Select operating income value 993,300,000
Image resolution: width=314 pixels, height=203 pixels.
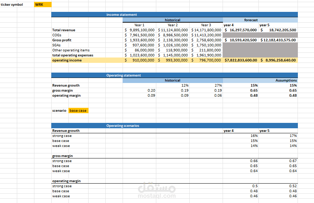pos(173,60)
